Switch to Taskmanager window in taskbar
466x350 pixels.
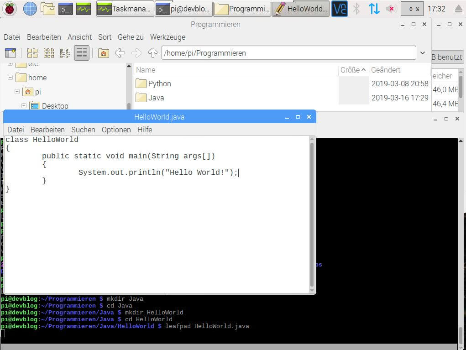(x=124, y=9)
